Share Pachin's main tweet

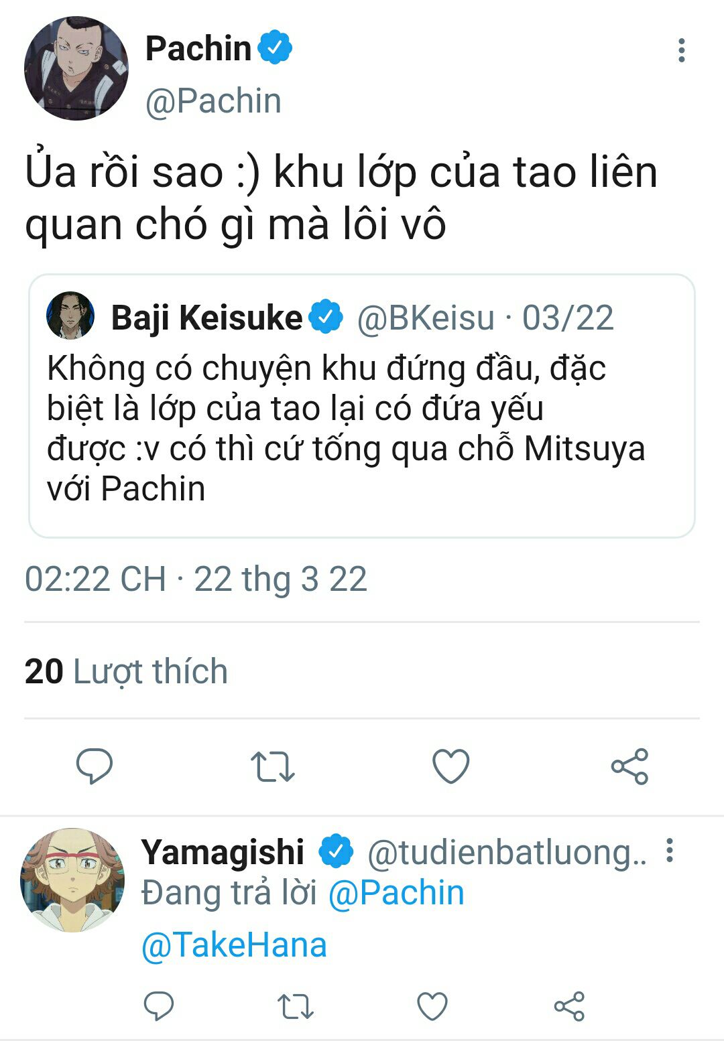coord(629,766)
